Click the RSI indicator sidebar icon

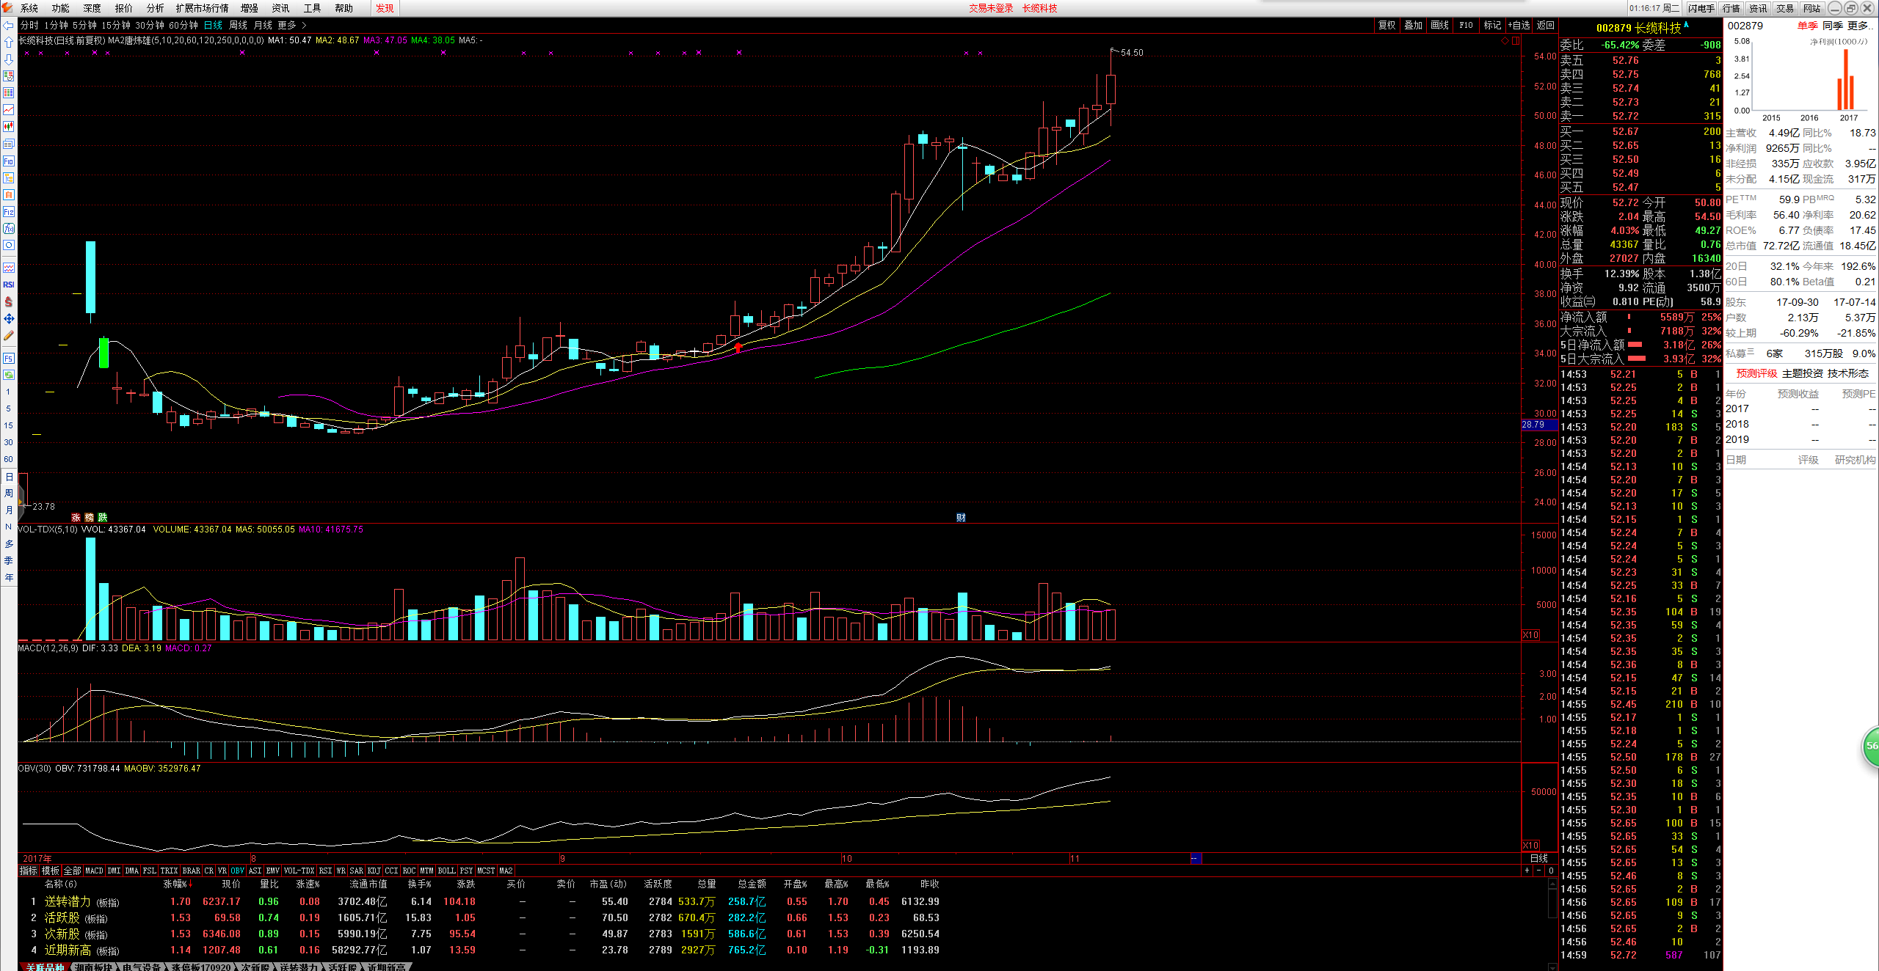coord(8,285)
